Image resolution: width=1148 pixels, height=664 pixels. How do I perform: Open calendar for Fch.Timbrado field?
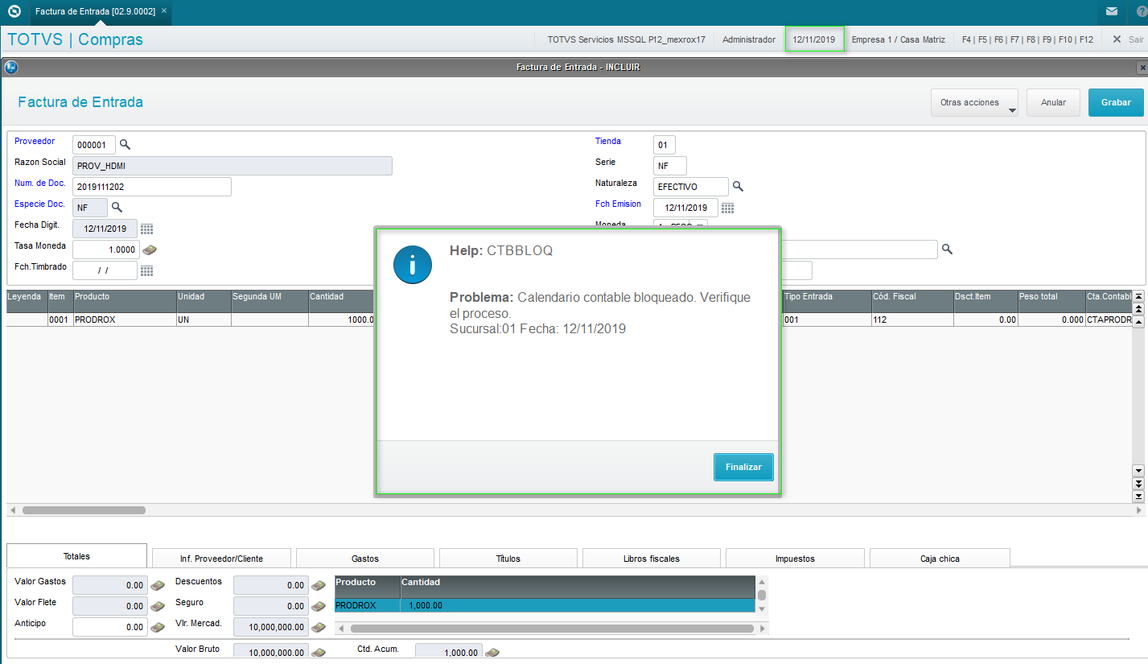(x=146, y=270)
